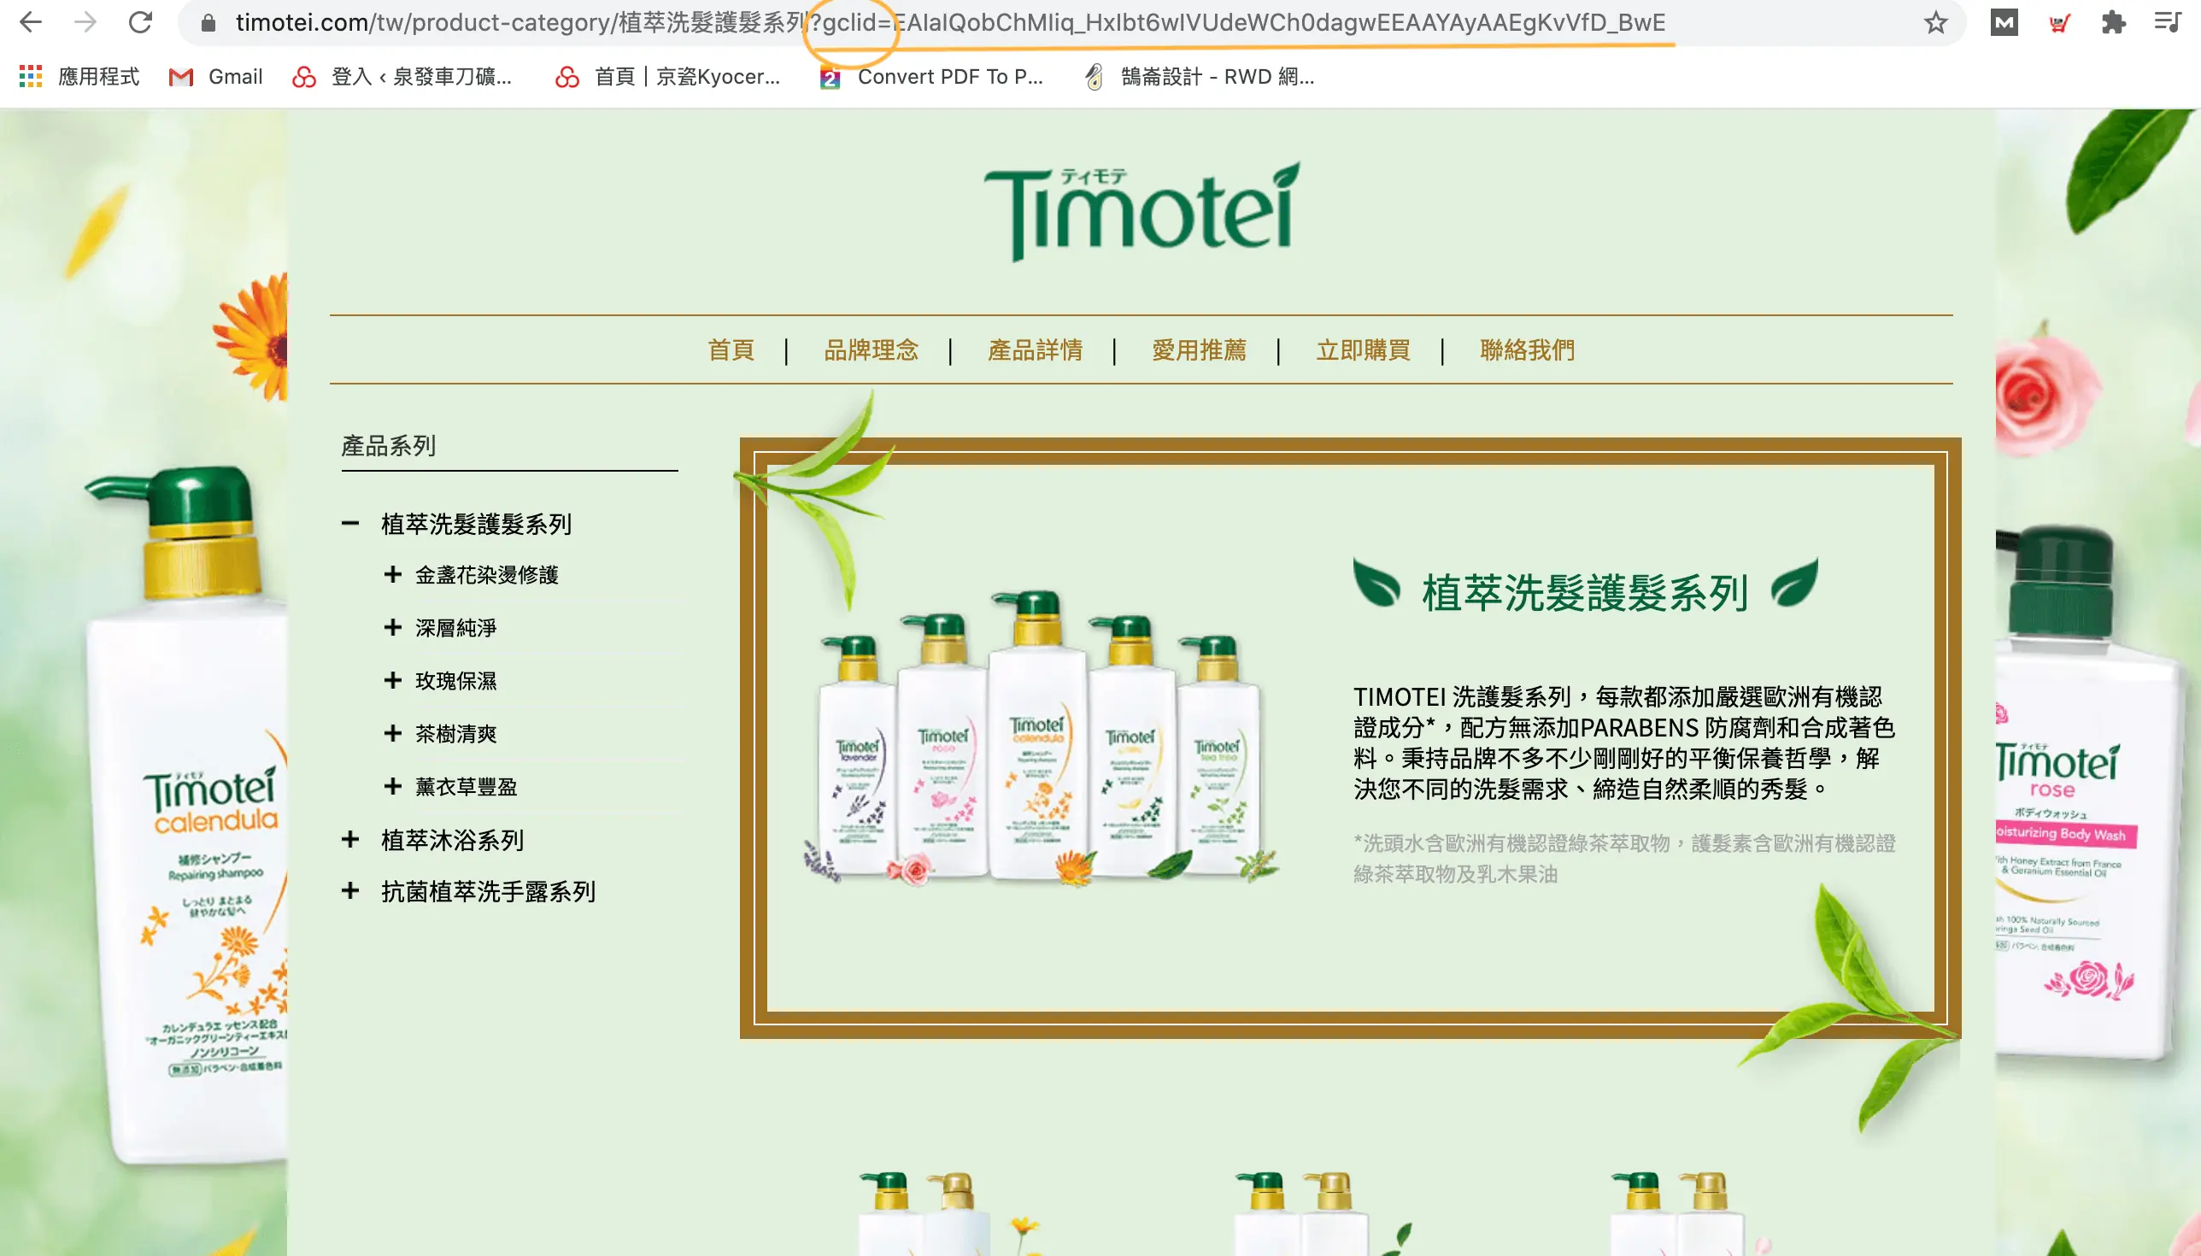Click the browser forward arrow
Screen dimensions: 2201x1256
(85, 22)
